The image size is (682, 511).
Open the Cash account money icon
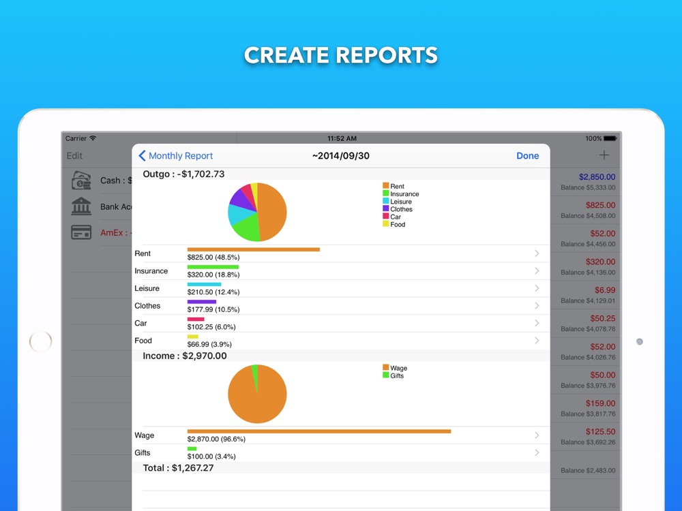point(81,181)
